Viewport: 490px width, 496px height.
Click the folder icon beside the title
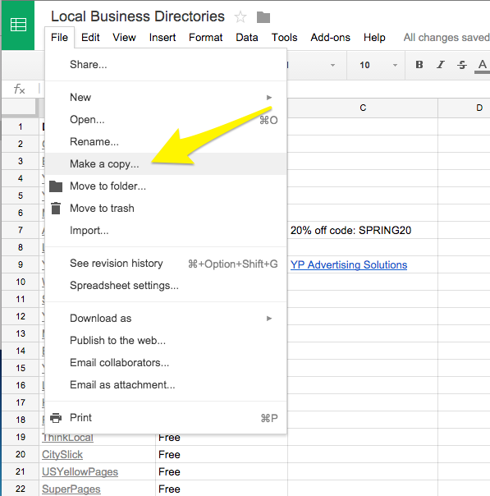(x=263, y=17)
